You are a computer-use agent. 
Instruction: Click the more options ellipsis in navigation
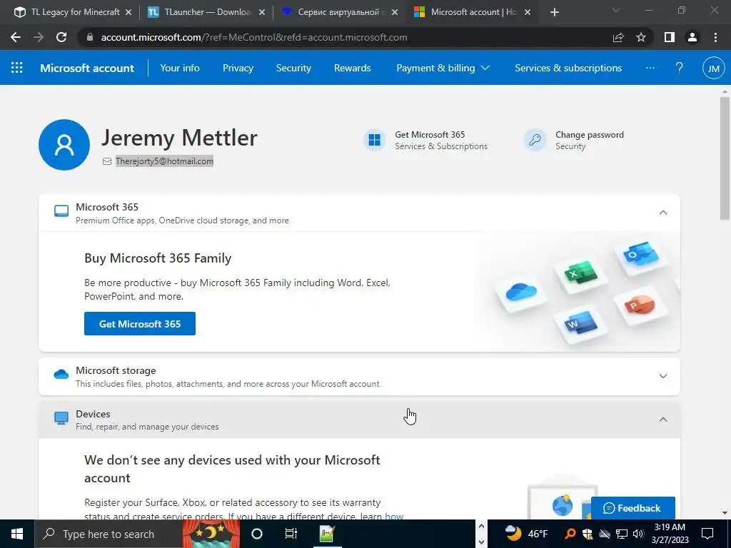click(x=650, y=68)
